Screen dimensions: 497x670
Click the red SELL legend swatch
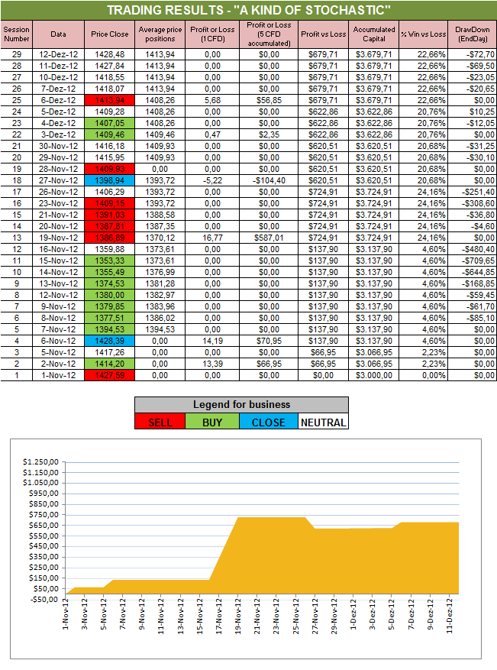(x=160, y=422)
